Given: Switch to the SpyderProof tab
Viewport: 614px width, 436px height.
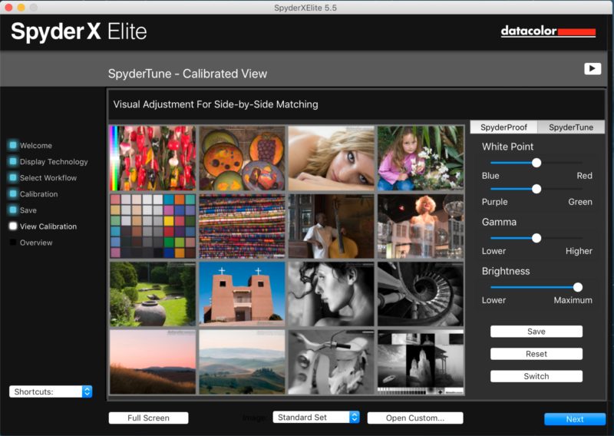Looking at the screenshot, I should coord(503,127).
